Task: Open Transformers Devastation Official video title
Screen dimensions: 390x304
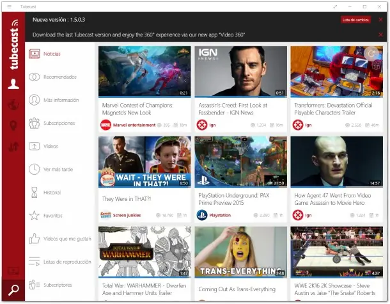Action: coord(333,109)
